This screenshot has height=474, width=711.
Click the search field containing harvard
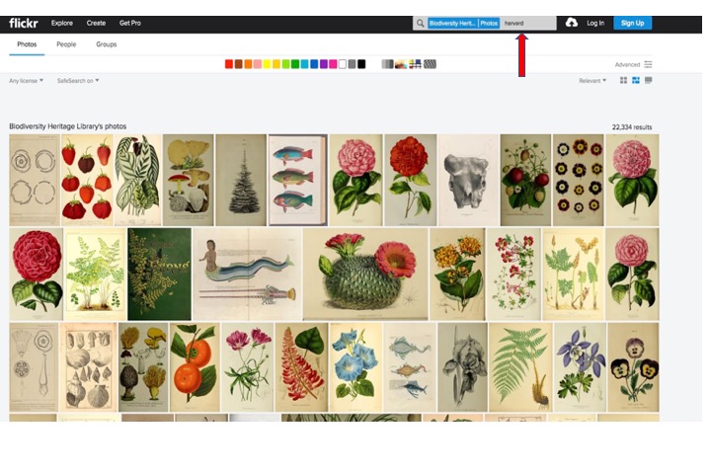tap(528, 23)
